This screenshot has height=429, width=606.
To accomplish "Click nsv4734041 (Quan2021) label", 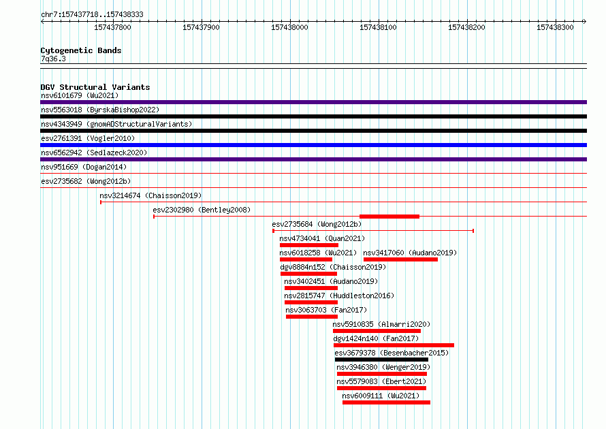I will pos(322,238).
